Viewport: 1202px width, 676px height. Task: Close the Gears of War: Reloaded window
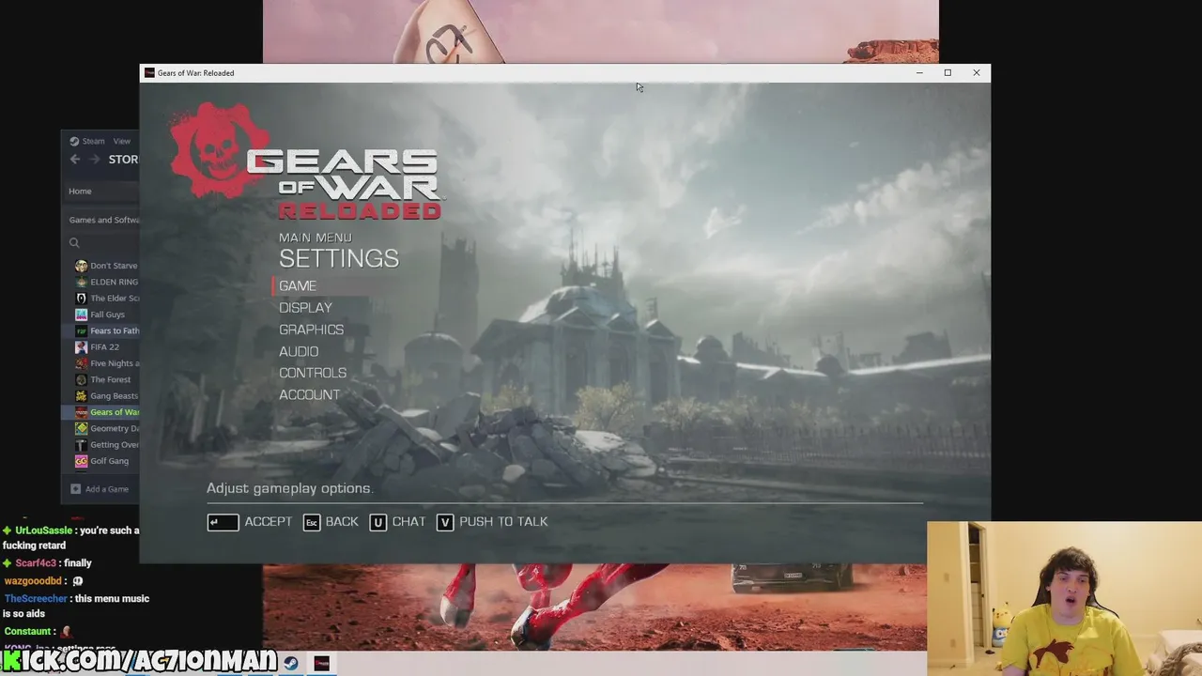pos(977,73)
